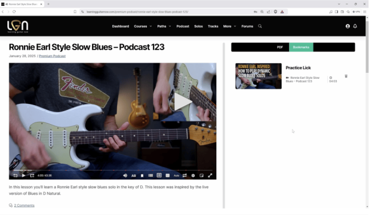Expand the Courses dropdown menu

(x=143, y=26)
